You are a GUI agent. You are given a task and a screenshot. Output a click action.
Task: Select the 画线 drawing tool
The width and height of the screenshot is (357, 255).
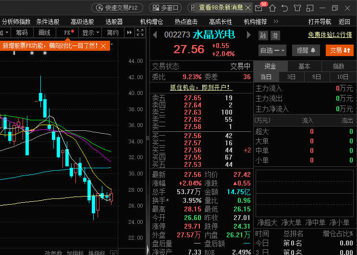pyautogui.click(x=44, y=33)
